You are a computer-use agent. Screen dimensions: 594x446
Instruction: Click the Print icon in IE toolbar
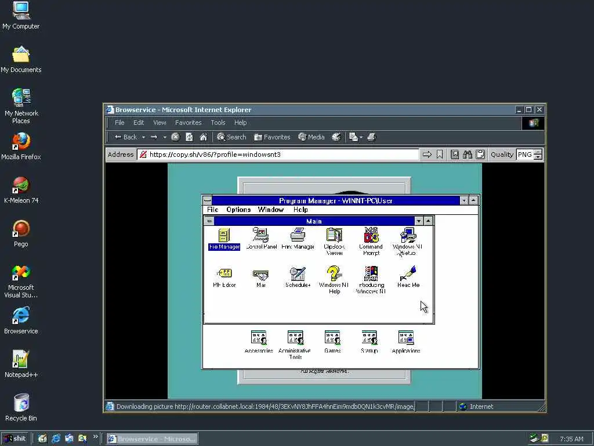(x=372, y=137)
